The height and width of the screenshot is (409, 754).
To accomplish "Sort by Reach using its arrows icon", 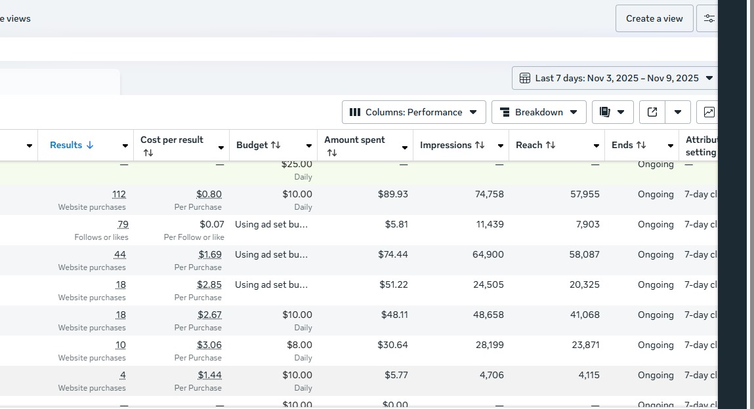I will coord(551,145).
